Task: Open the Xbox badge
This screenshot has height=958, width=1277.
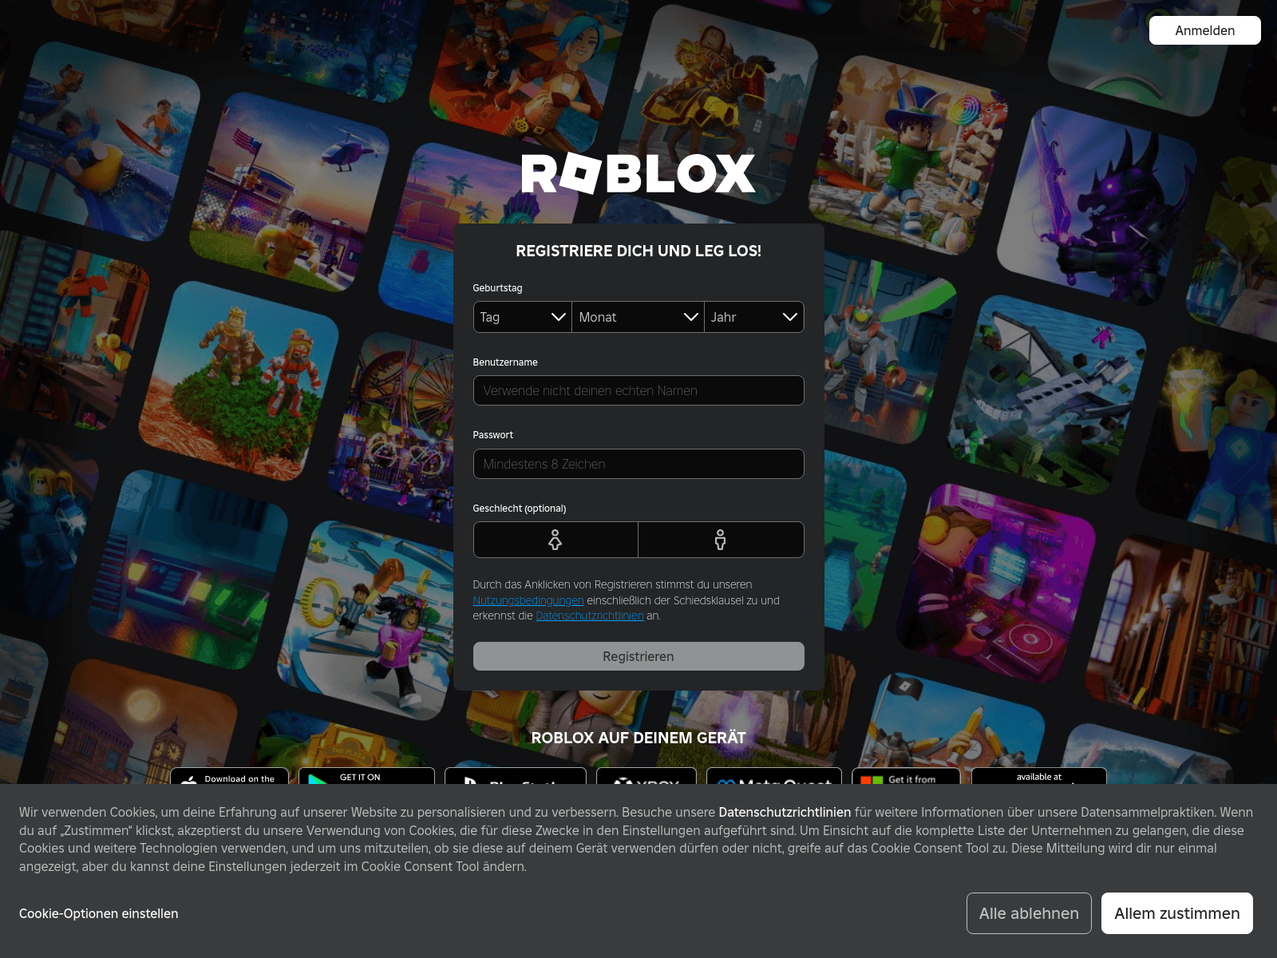Action: pyautogui.click(x=646, y=776)
